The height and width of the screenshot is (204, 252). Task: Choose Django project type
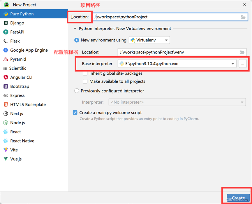[34, 23]
